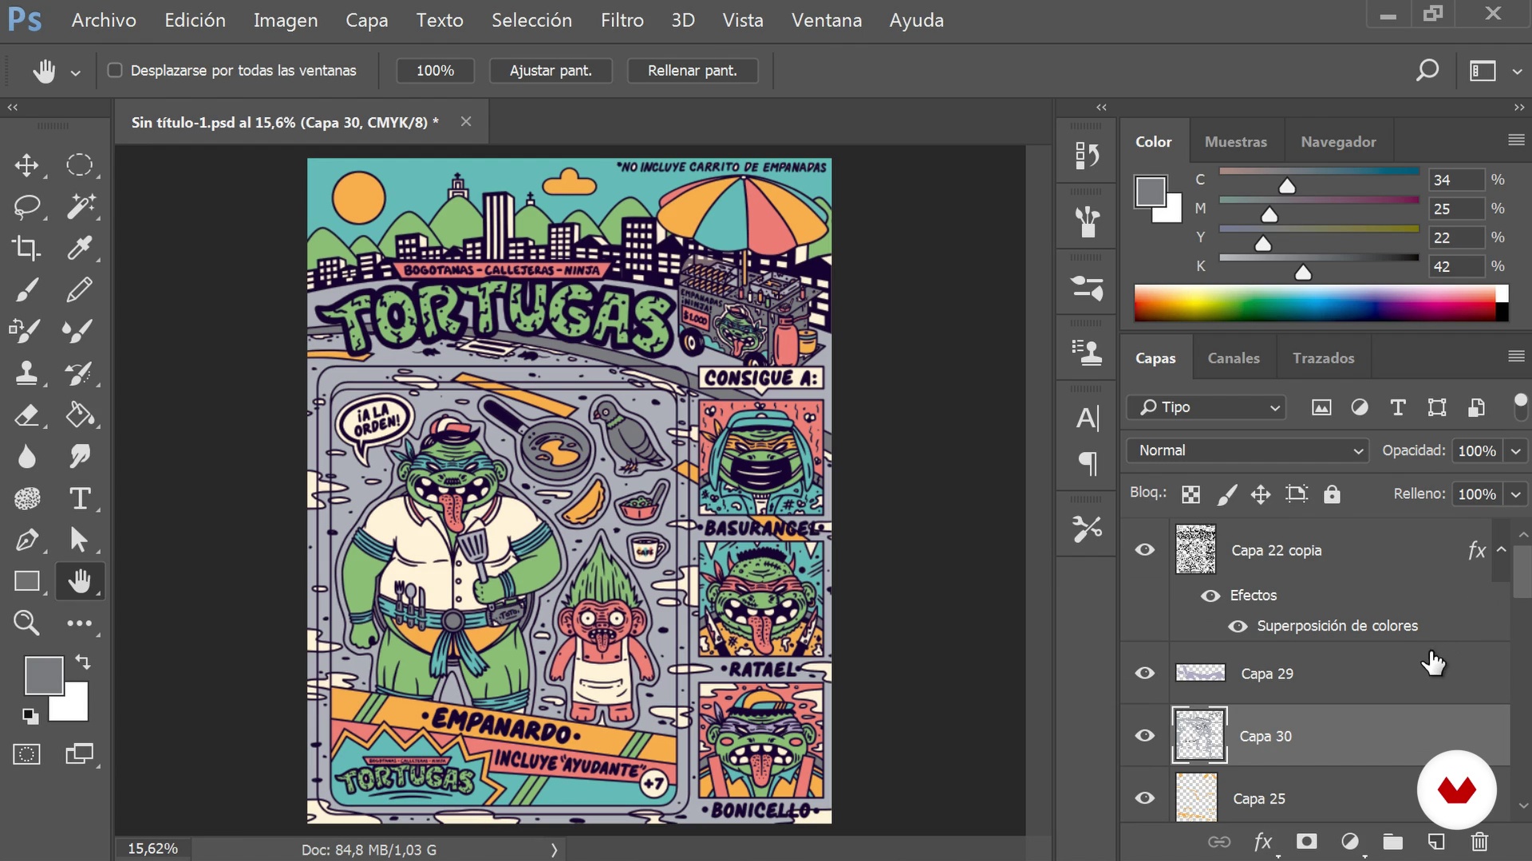Viewport: 1532px width, 861px height.
Task: Hide the Capa 25 layer
Action: [x=1145, y=798]
